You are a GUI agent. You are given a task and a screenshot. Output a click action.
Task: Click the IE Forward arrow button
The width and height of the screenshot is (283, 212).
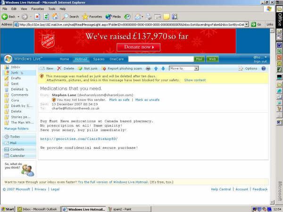pos(25,17)
